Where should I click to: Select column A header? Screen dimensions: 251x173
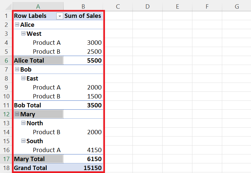click(x=38, y=6)
